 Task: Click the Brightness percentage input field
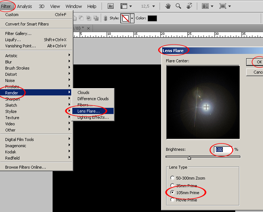pyautogui.click(x=223, y=150)
